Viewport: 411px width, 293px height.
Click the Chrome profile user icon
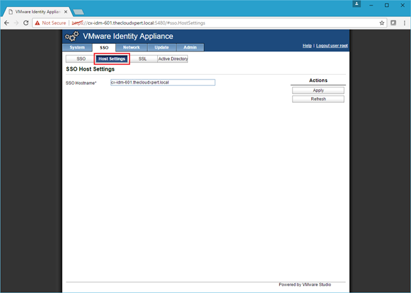[356, 4]
